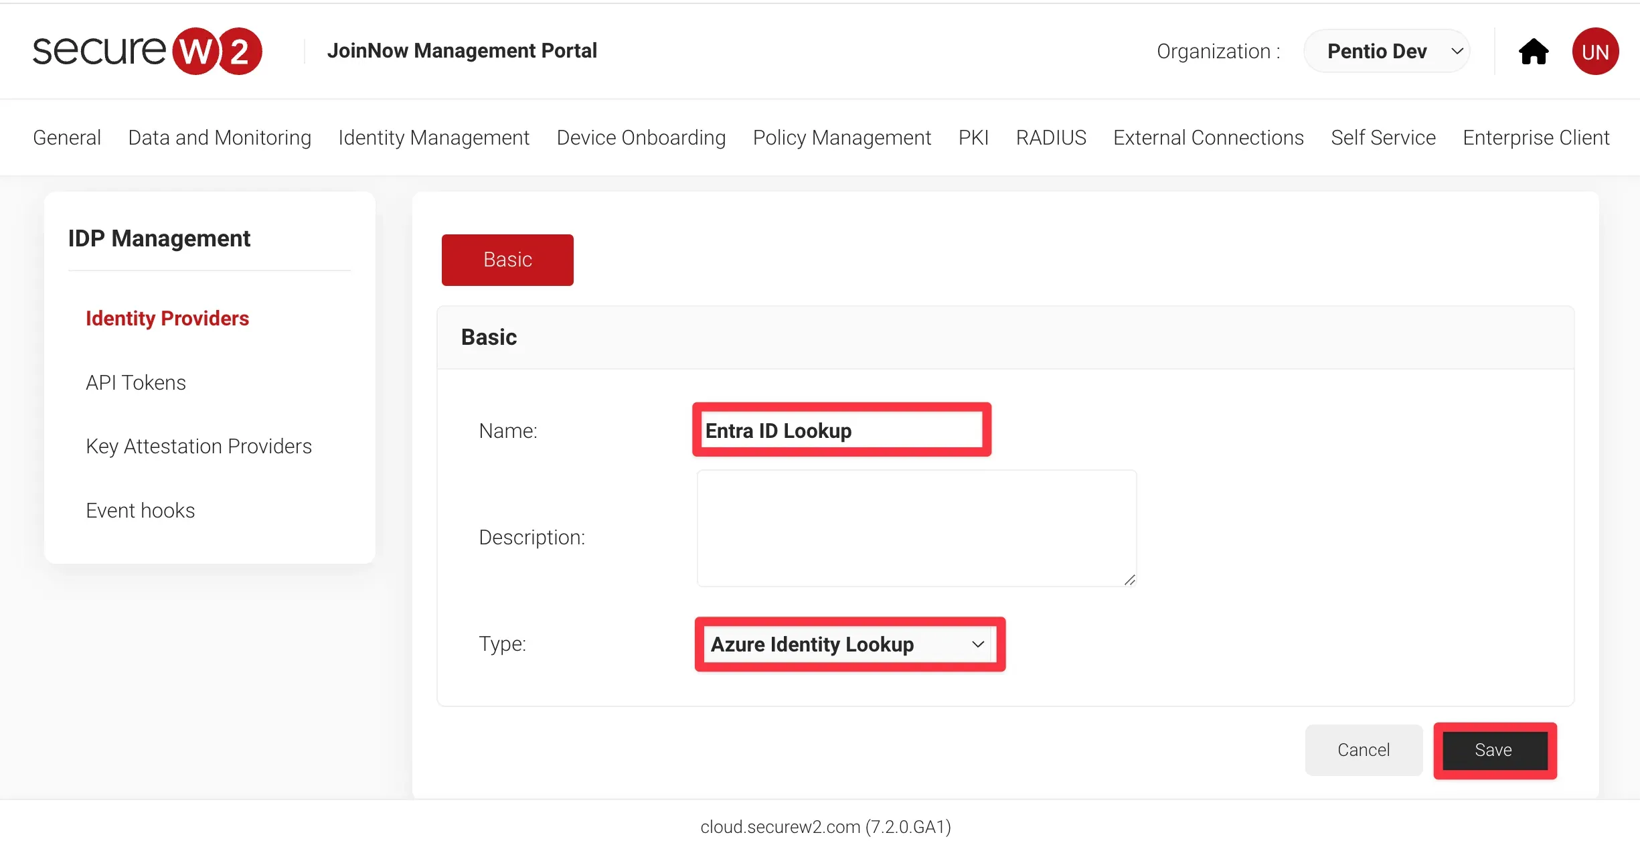Cancel the identity provider form

point(1363,750)
